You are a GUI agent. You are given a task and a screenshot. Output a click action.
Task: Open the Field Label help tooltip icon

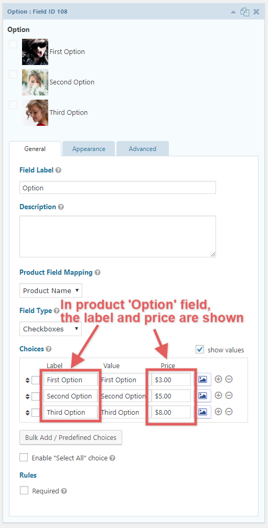[58, 170]
